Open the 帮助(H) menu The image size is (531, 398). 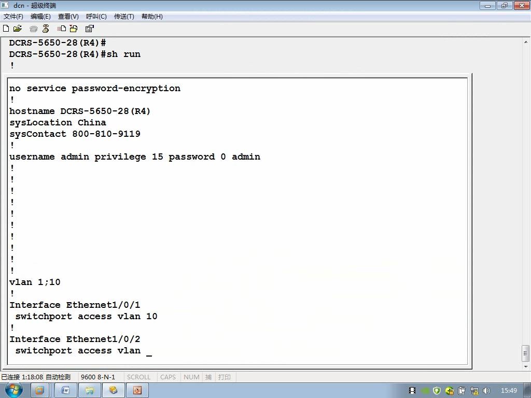(152, 16)
